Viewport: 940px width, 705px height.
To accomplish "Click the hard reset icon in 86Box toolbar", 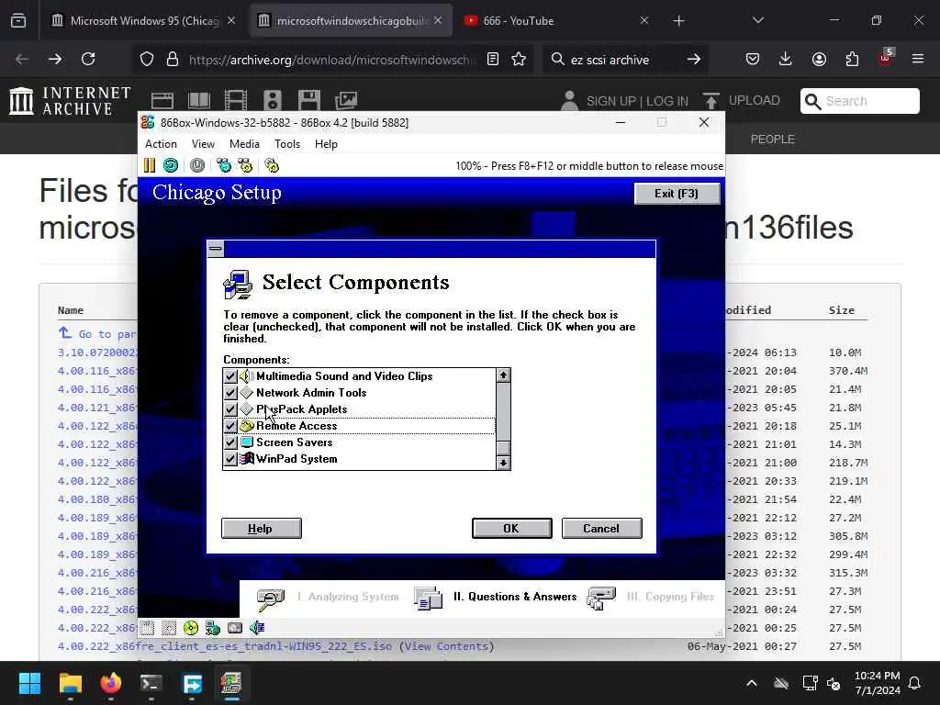I will (171, 165).
